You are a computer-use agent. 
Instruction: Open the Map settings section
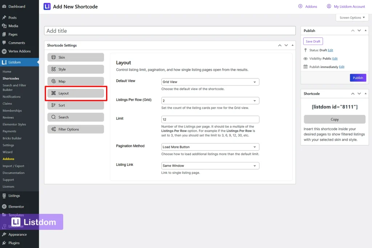pyautogui.click(x=75, y=81)
